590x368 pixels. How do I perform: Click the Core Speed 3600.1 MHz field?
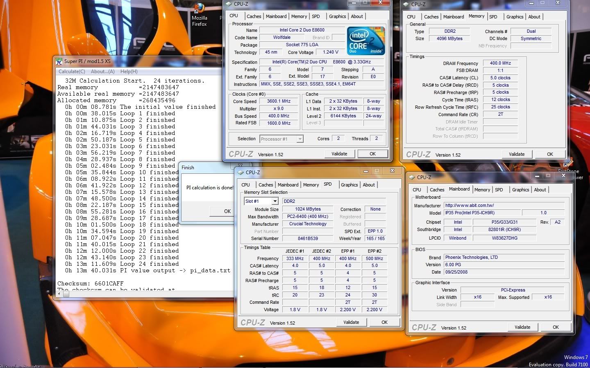(279, 101)
